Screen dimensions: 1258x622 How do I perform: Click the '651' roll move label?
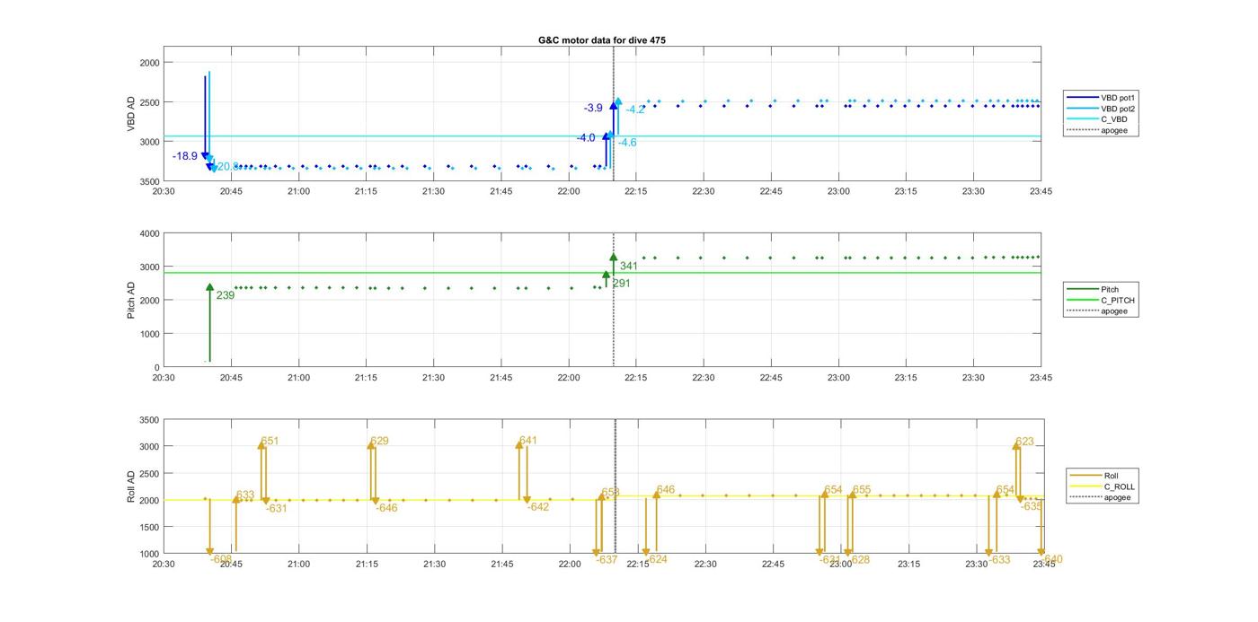click(270, 442)
